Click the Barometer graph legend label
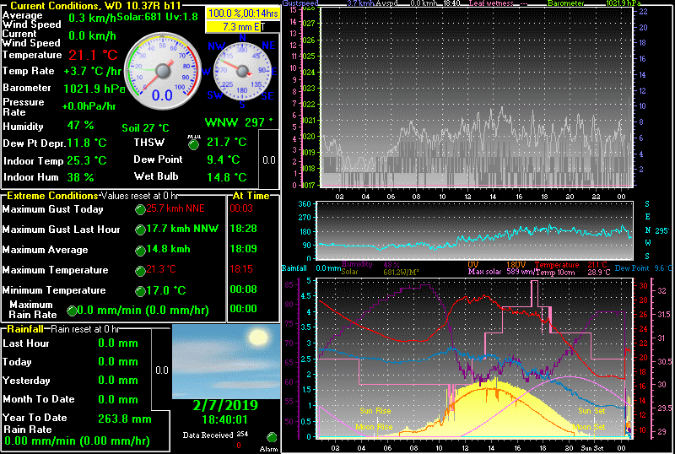The width and height of the screenshot is (675, 454). coord(566,3)
